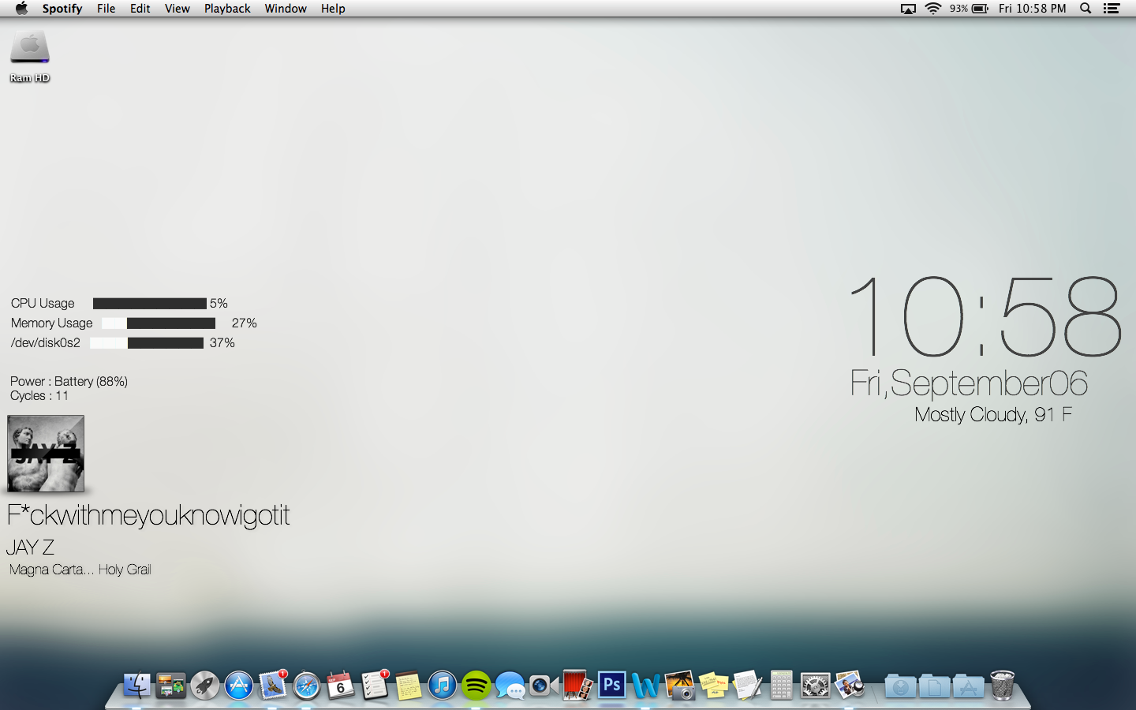Viewport: 1136px width, 710px height.
Task: Open Stickies yellow notes icon
Action: [714, 685]
